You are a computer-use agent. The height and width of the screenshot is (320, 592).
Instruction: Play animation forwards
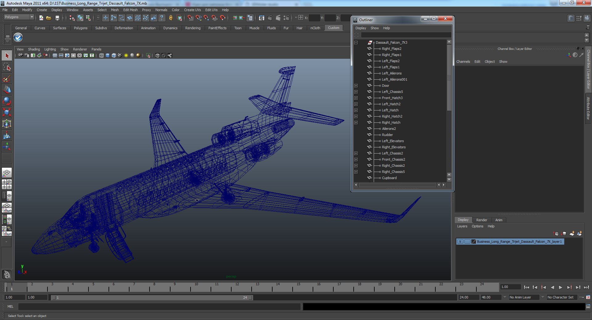pos(561,287)
